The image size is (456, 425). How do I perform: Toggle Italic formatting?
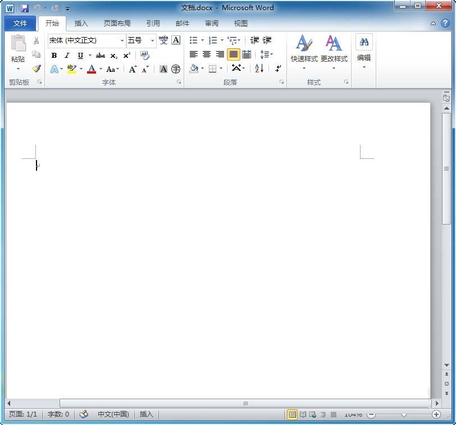pyautogui.click(x=67, y=56)
